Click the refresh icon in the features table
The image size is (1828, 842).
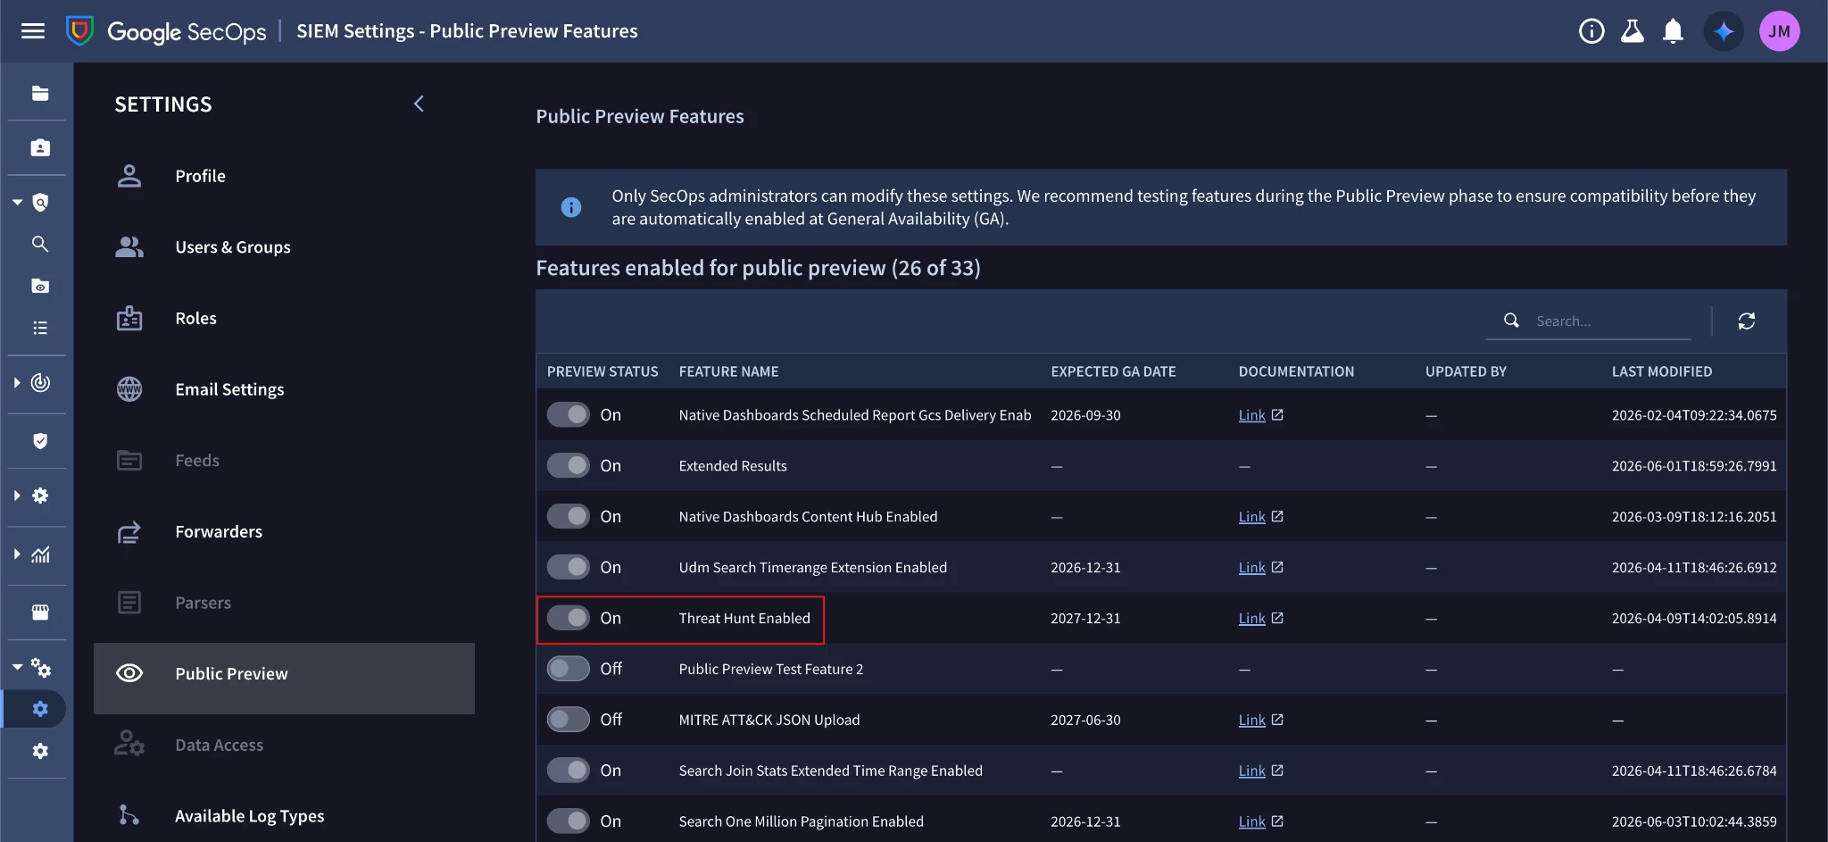click(1747, 321)
